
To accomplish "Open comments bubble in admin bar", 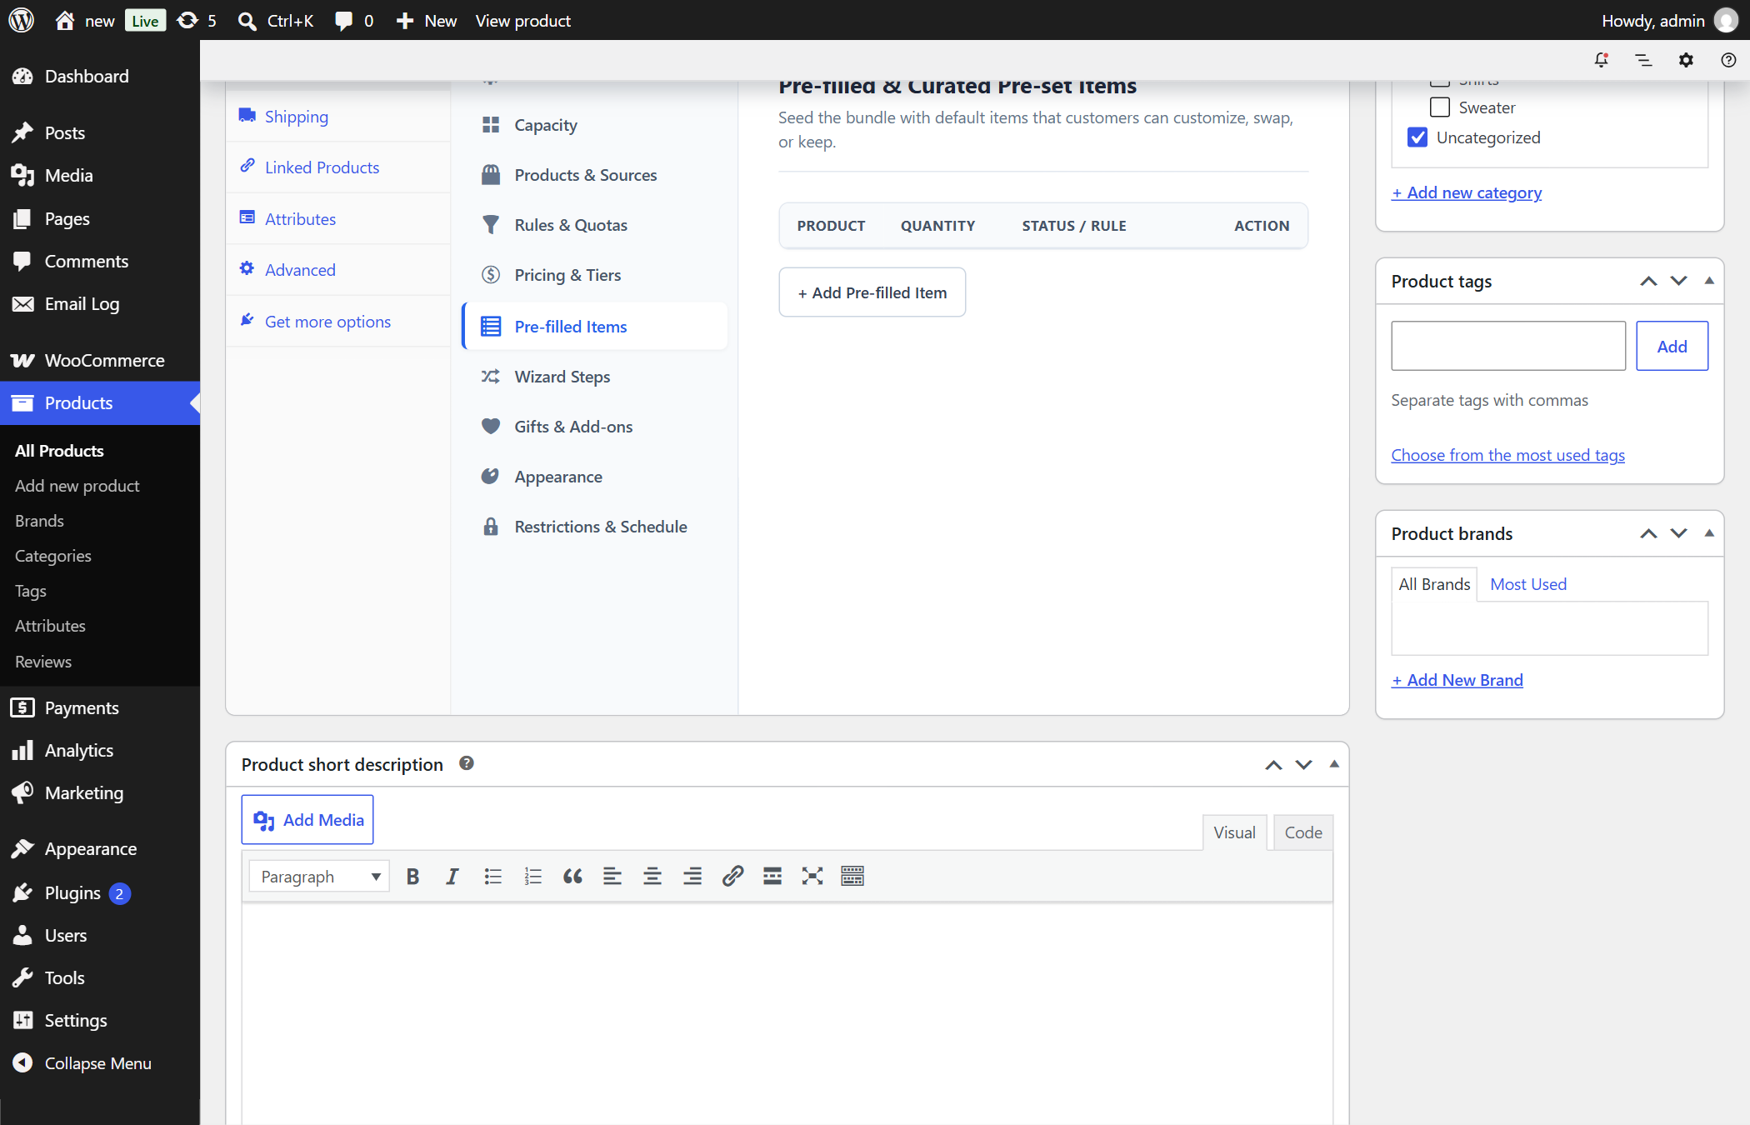I will point(354,20).
